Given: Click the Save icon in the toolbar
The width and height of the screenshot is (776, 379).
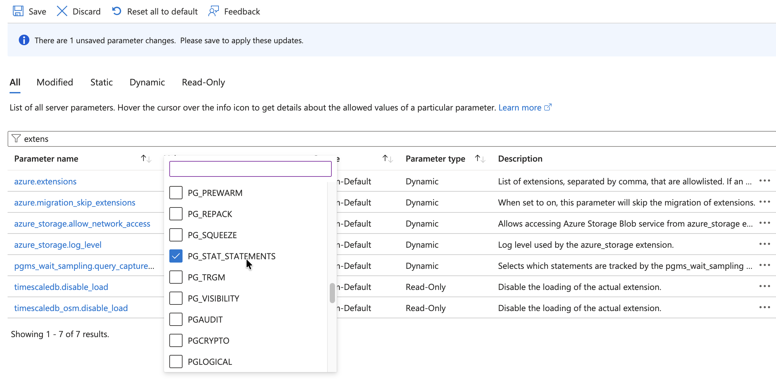Looking at the screenshot, I should point(18,11).
